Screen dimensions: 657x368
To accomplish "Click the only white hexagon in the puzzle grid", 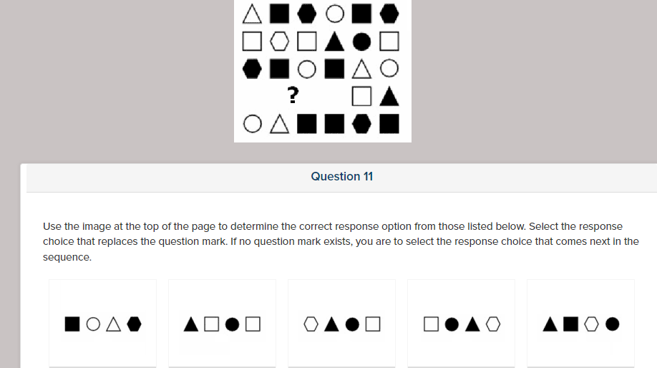I will (280, 42).
